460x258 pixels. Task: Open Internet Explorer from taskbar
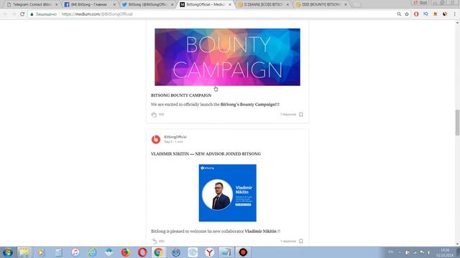point(92,252)
